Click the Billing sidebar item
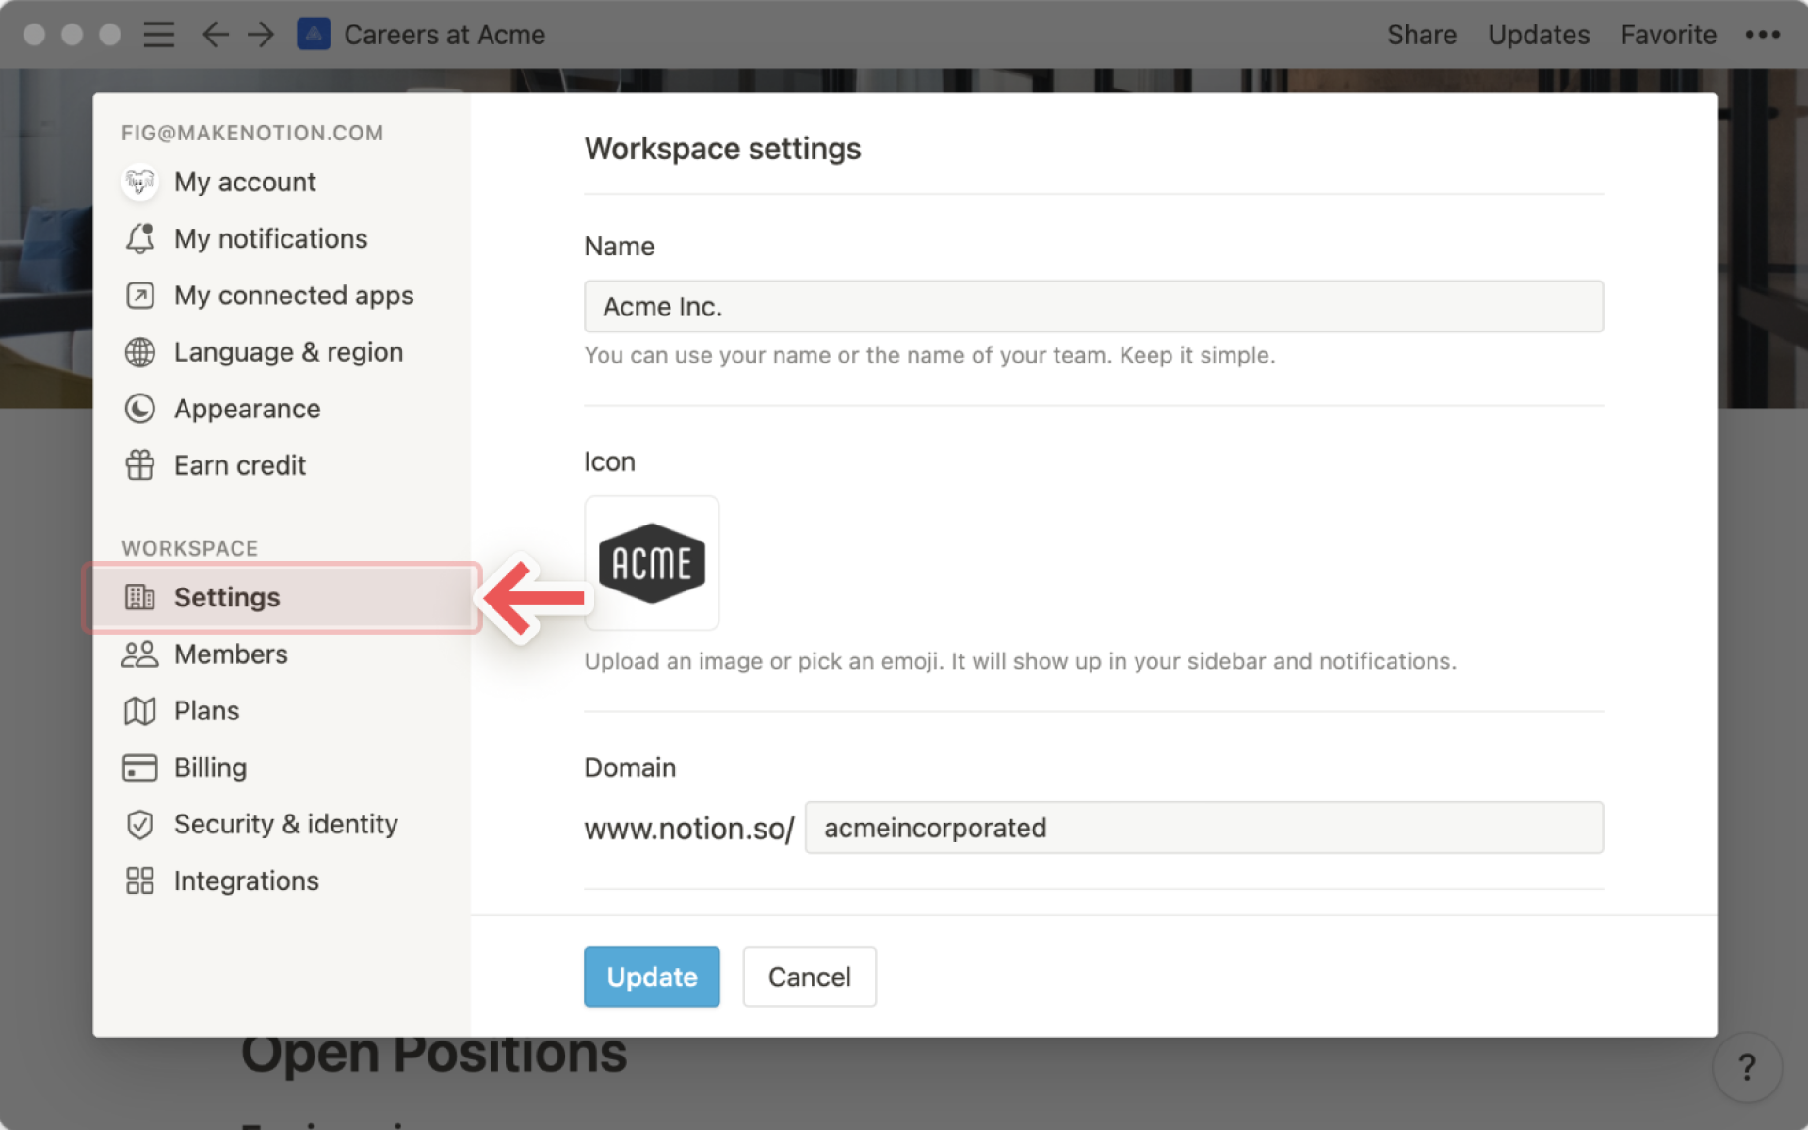The image size is (1808, 1130). (208, 767)
